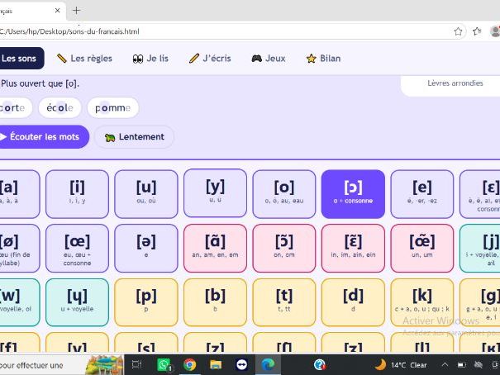Select the [ɔ̃] on, om card

284,248
